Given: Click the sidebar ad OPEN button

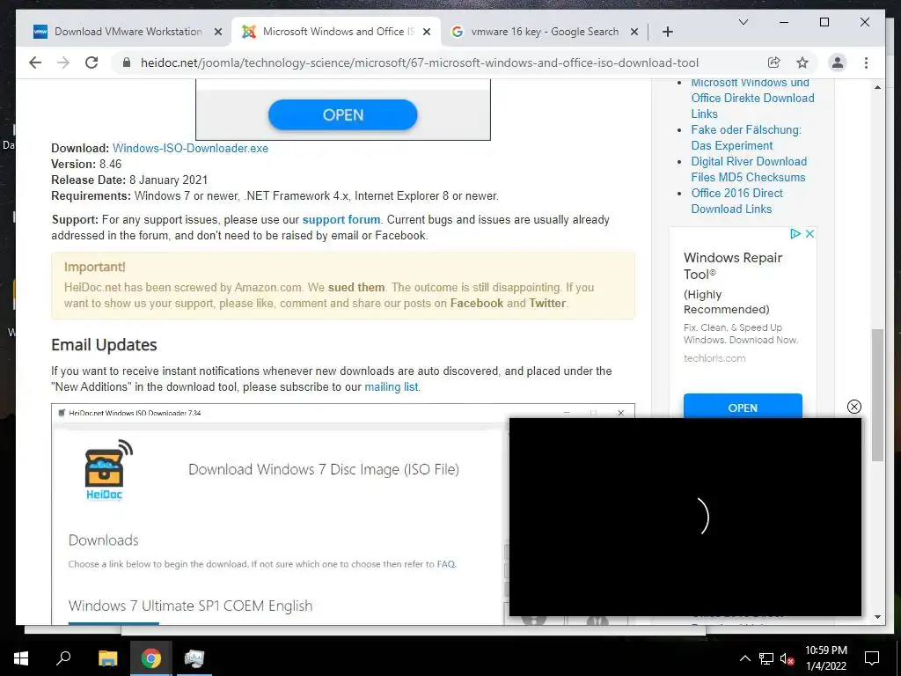Looking at the screenshot, I should coord(743,407).
